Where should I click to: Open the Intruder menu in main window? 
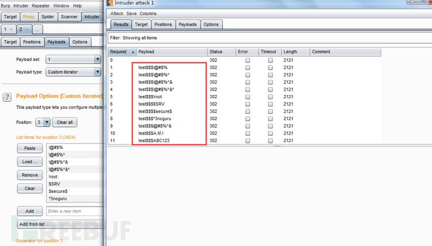coord(21,6)
